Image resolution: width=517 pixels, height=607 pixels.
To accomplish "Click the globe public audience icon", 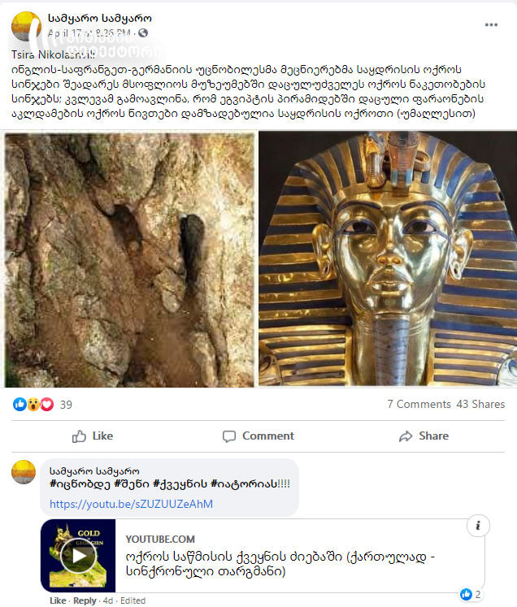I will click(x=143, y=33).
